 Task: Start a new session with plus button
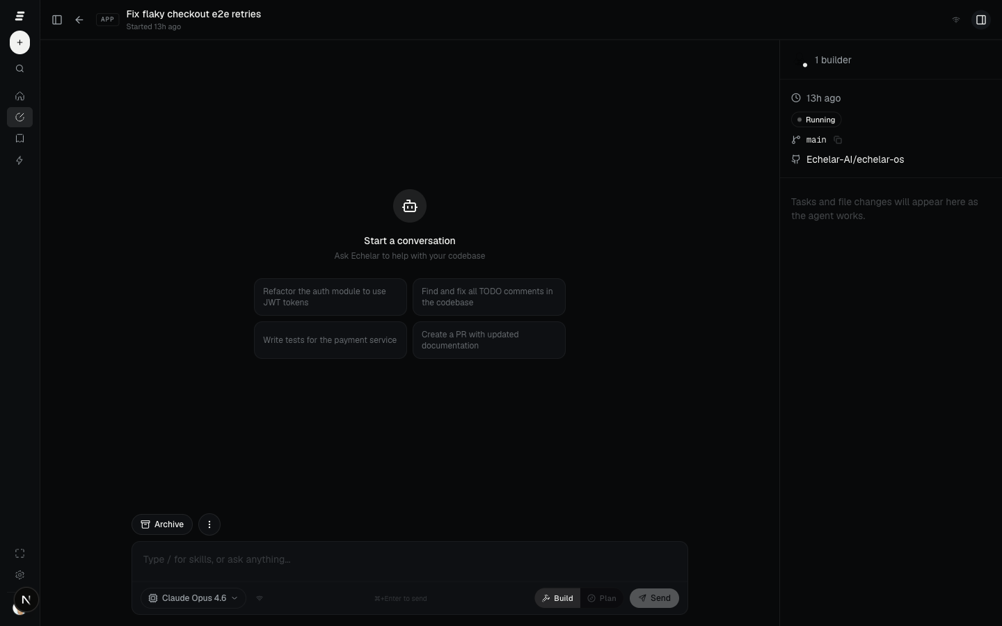click(x=19, y=42)
